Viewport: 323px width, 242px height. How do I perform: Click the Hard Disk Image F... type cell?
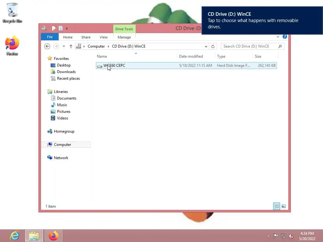coord(234,66)
